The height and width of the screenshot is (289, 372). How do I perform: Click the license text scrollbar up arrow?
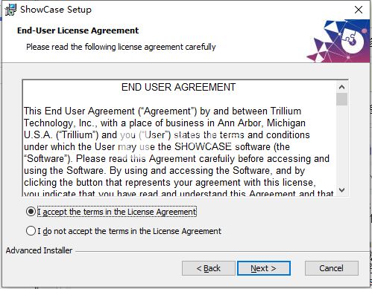click(341, 87)
